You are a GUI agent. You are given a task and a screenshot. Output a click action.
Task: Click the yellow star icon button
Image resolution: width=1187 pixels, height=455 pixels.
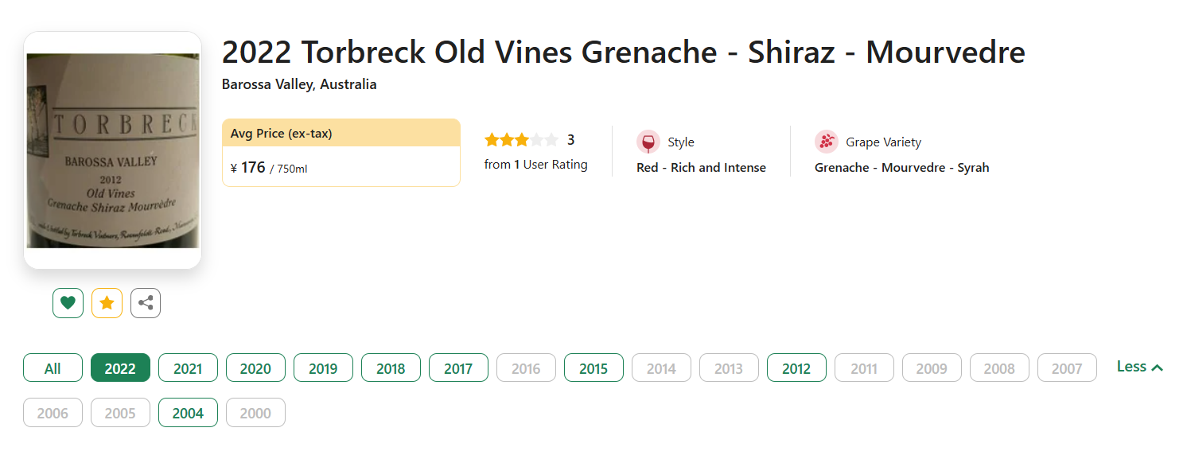pyautogui.click(x=107, y=303)
